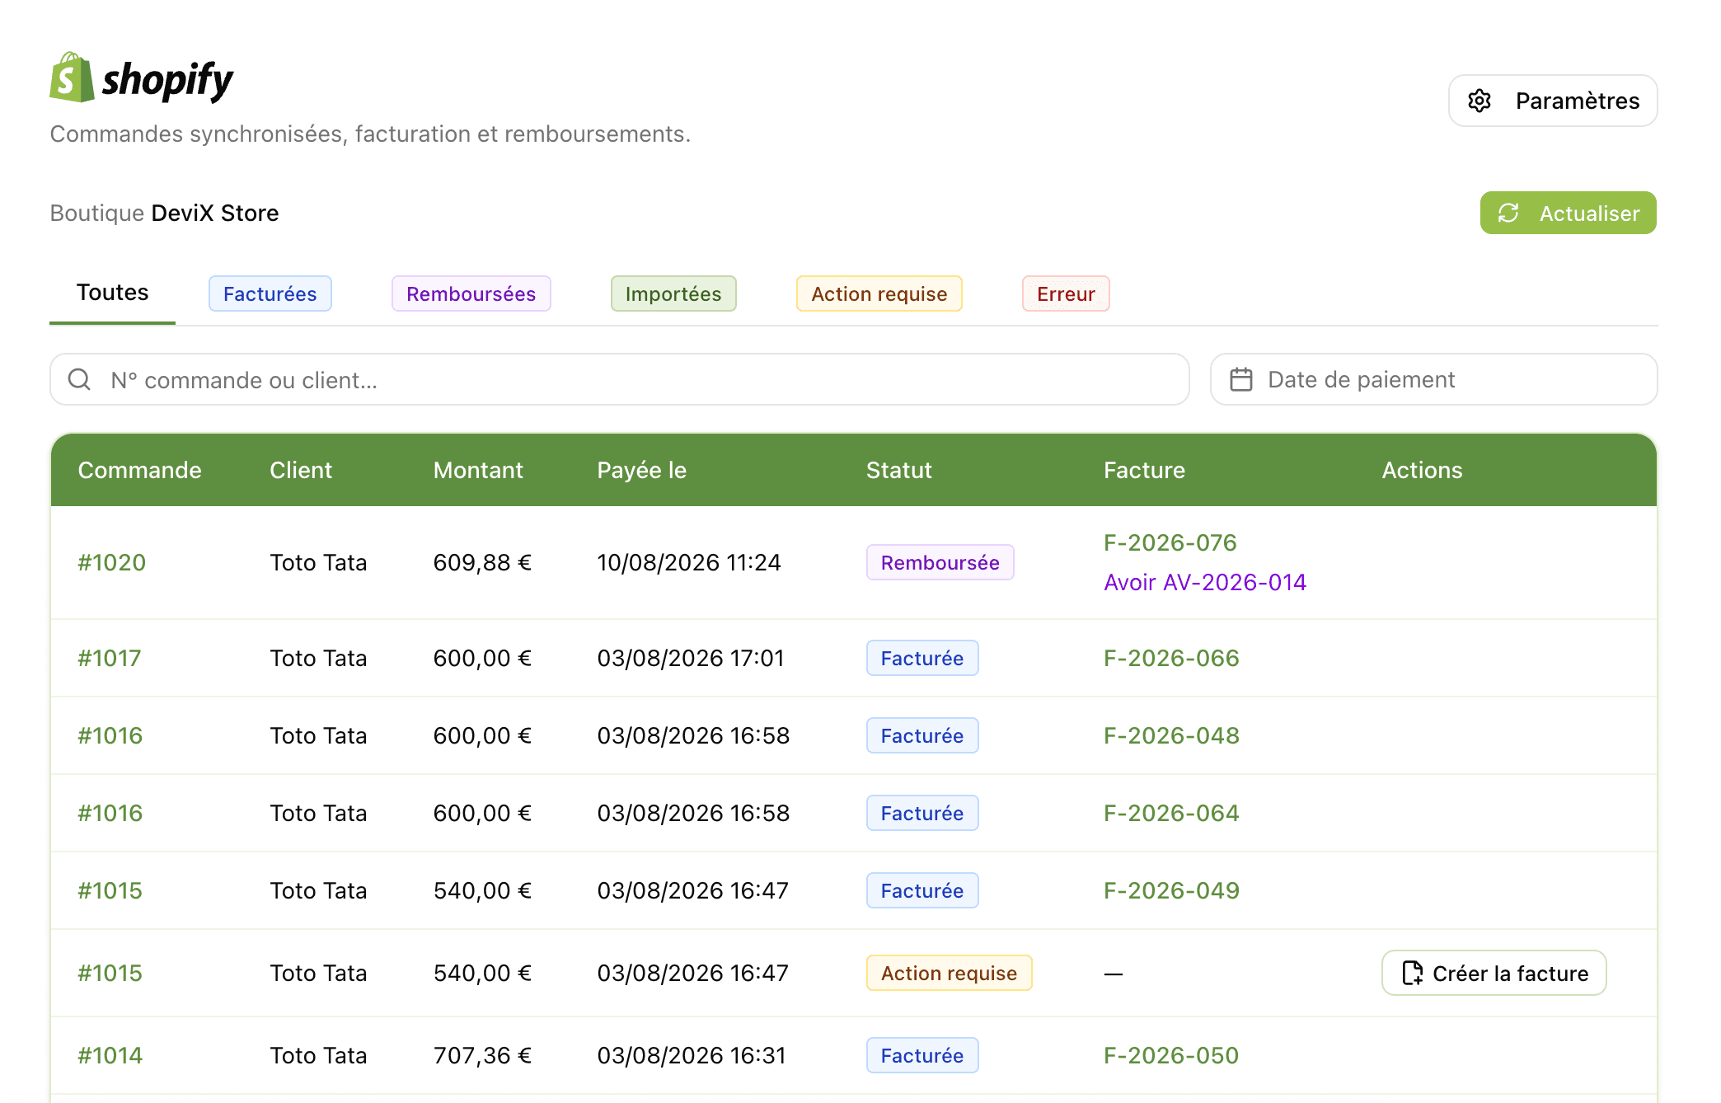Click the Shopify bag logo

pos(72,77)
